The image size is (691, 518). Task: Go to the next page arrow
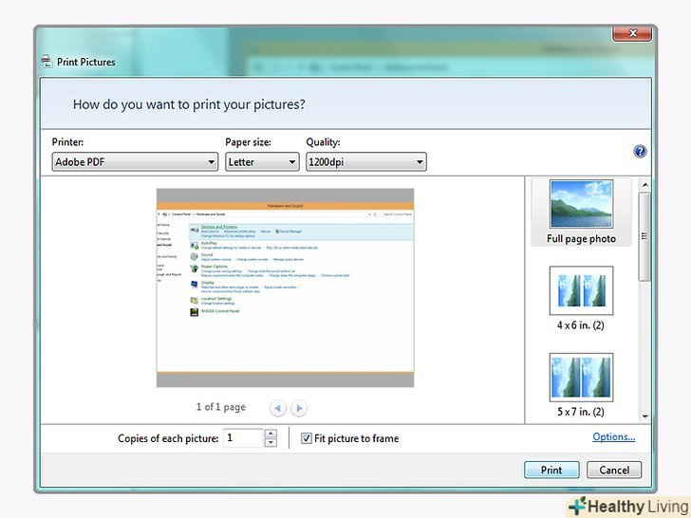299,408
